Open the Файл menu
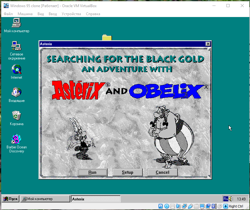This screenshot has height=210, width=250. [x=8, y=14]
